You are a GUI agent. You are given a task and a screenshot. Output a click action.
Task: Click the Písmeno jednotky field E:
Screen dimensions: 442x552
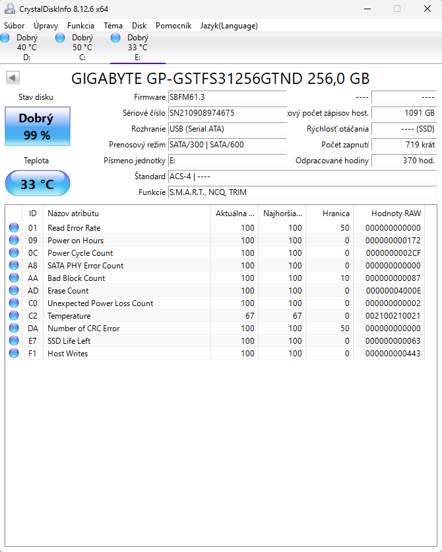228,161
